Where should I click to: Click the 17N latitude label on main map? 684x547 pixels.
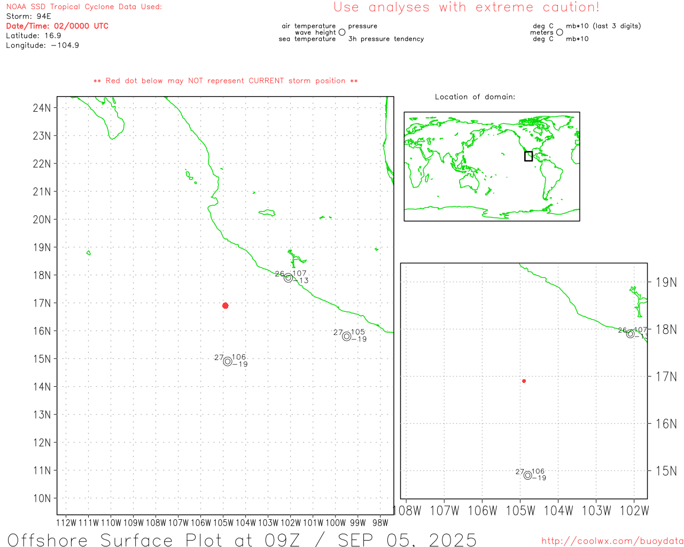pos(42,303)
